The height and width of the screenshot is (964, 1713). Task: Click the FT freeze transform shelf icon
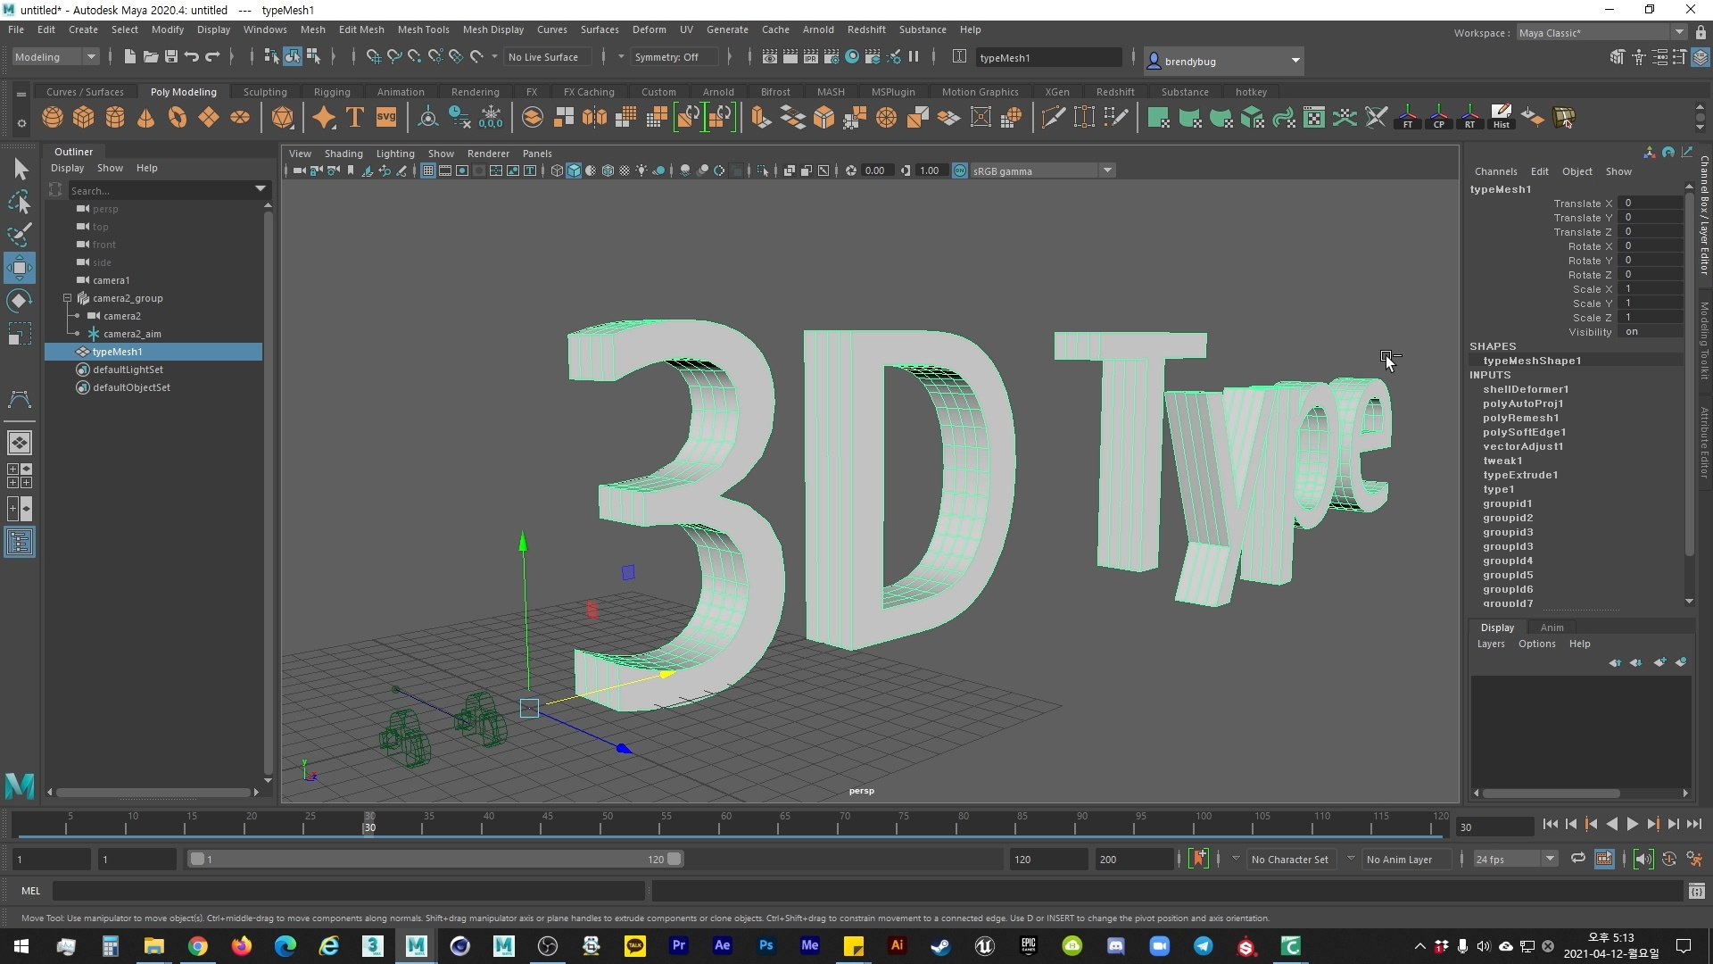pos(1408,118)
